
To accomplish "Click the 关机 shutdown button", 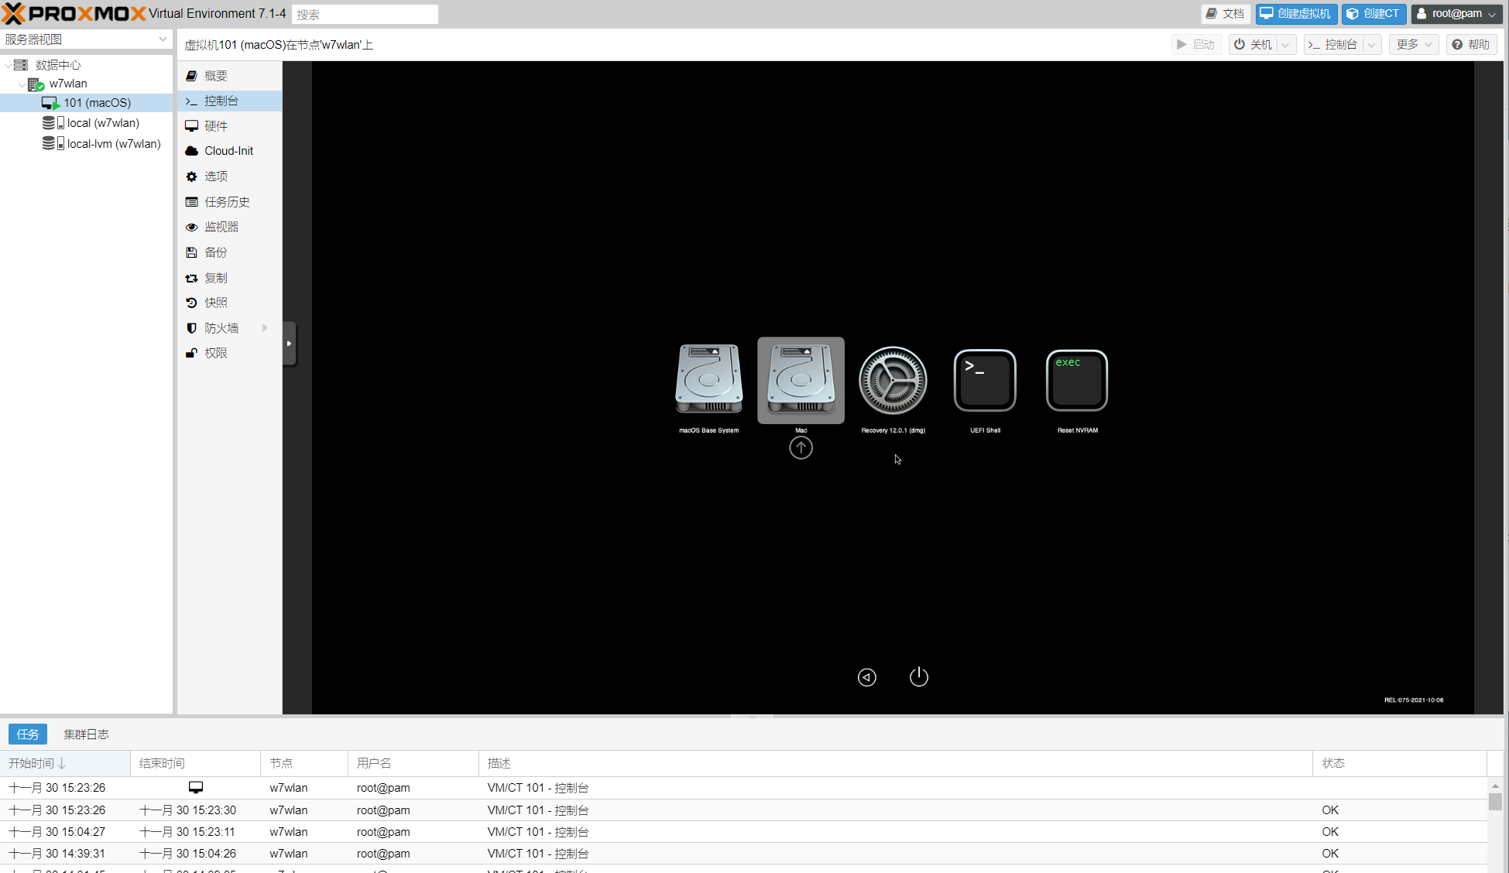I will click(1253, 45).
